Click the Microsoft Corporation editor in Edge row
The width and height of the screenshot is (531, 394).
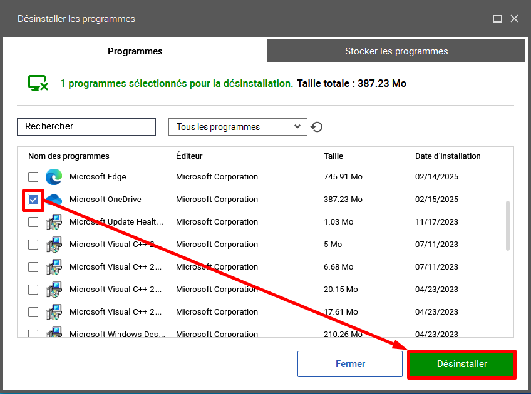click(217, 176)
